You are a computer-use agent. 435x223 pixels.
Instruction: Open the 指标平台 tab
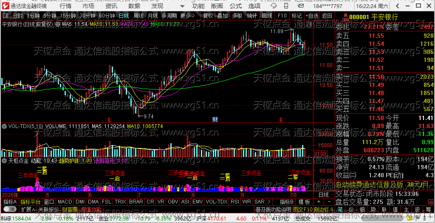coord(31,202)
